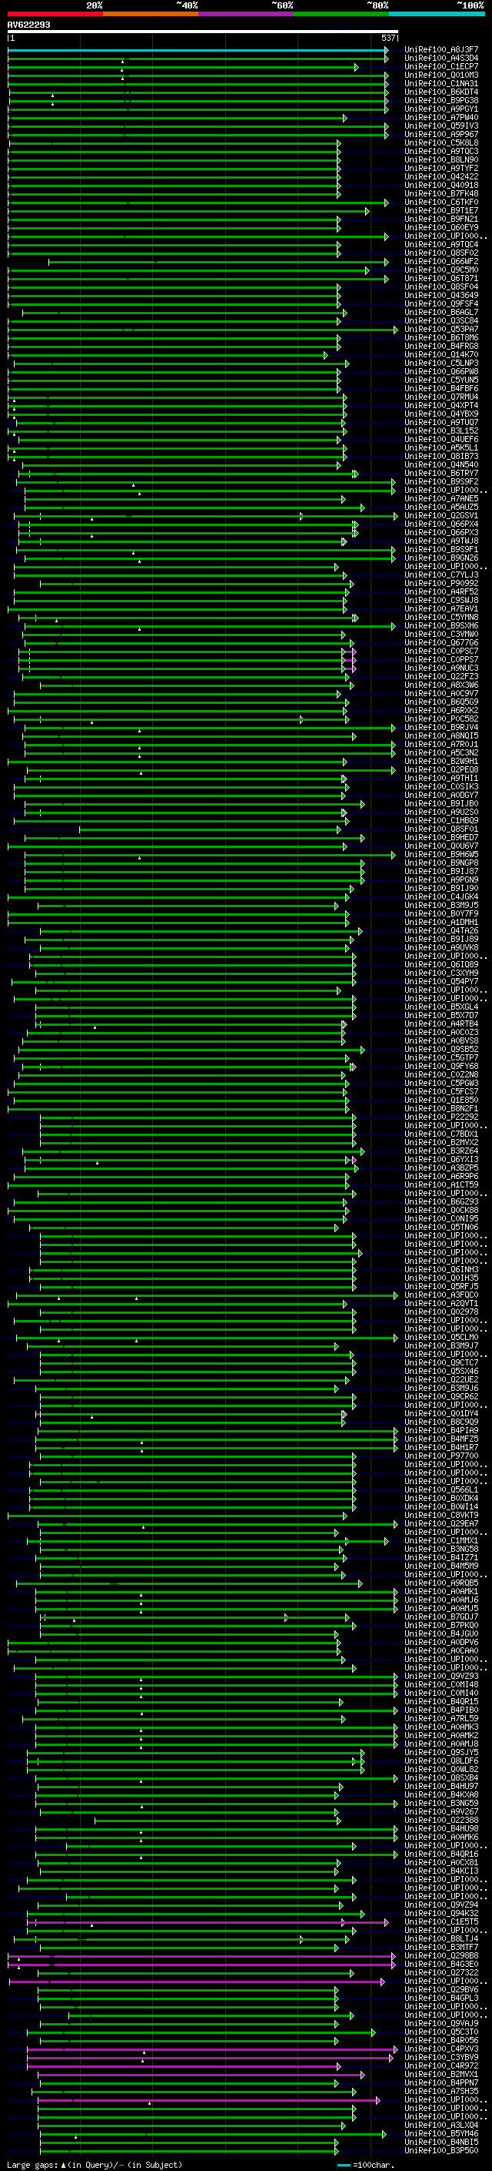Select hit label UniRef100_A7SH35

point(441,2090)
